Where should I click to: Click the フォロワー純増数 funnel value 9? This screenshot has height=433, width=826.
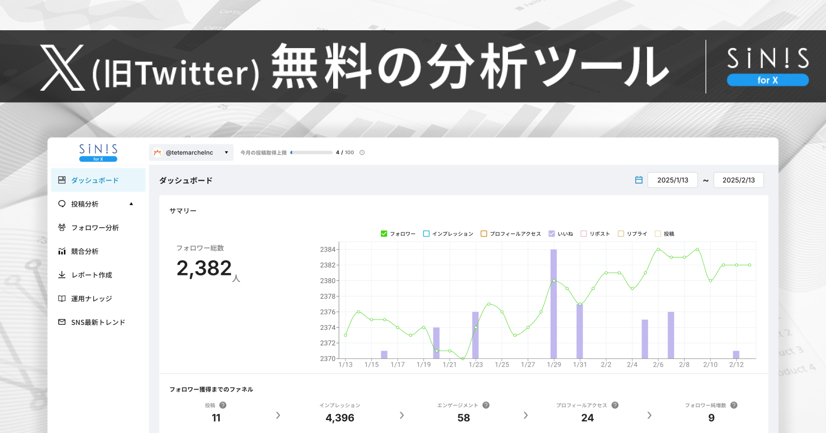click(x=711, y=418)
